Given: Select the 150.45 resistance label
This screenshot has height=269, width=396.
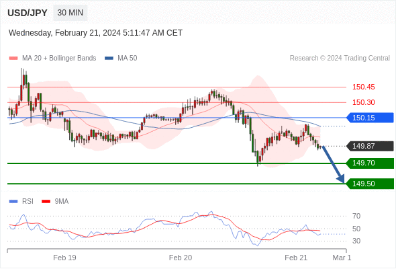Looking at the screenshot, I should 363,87.
